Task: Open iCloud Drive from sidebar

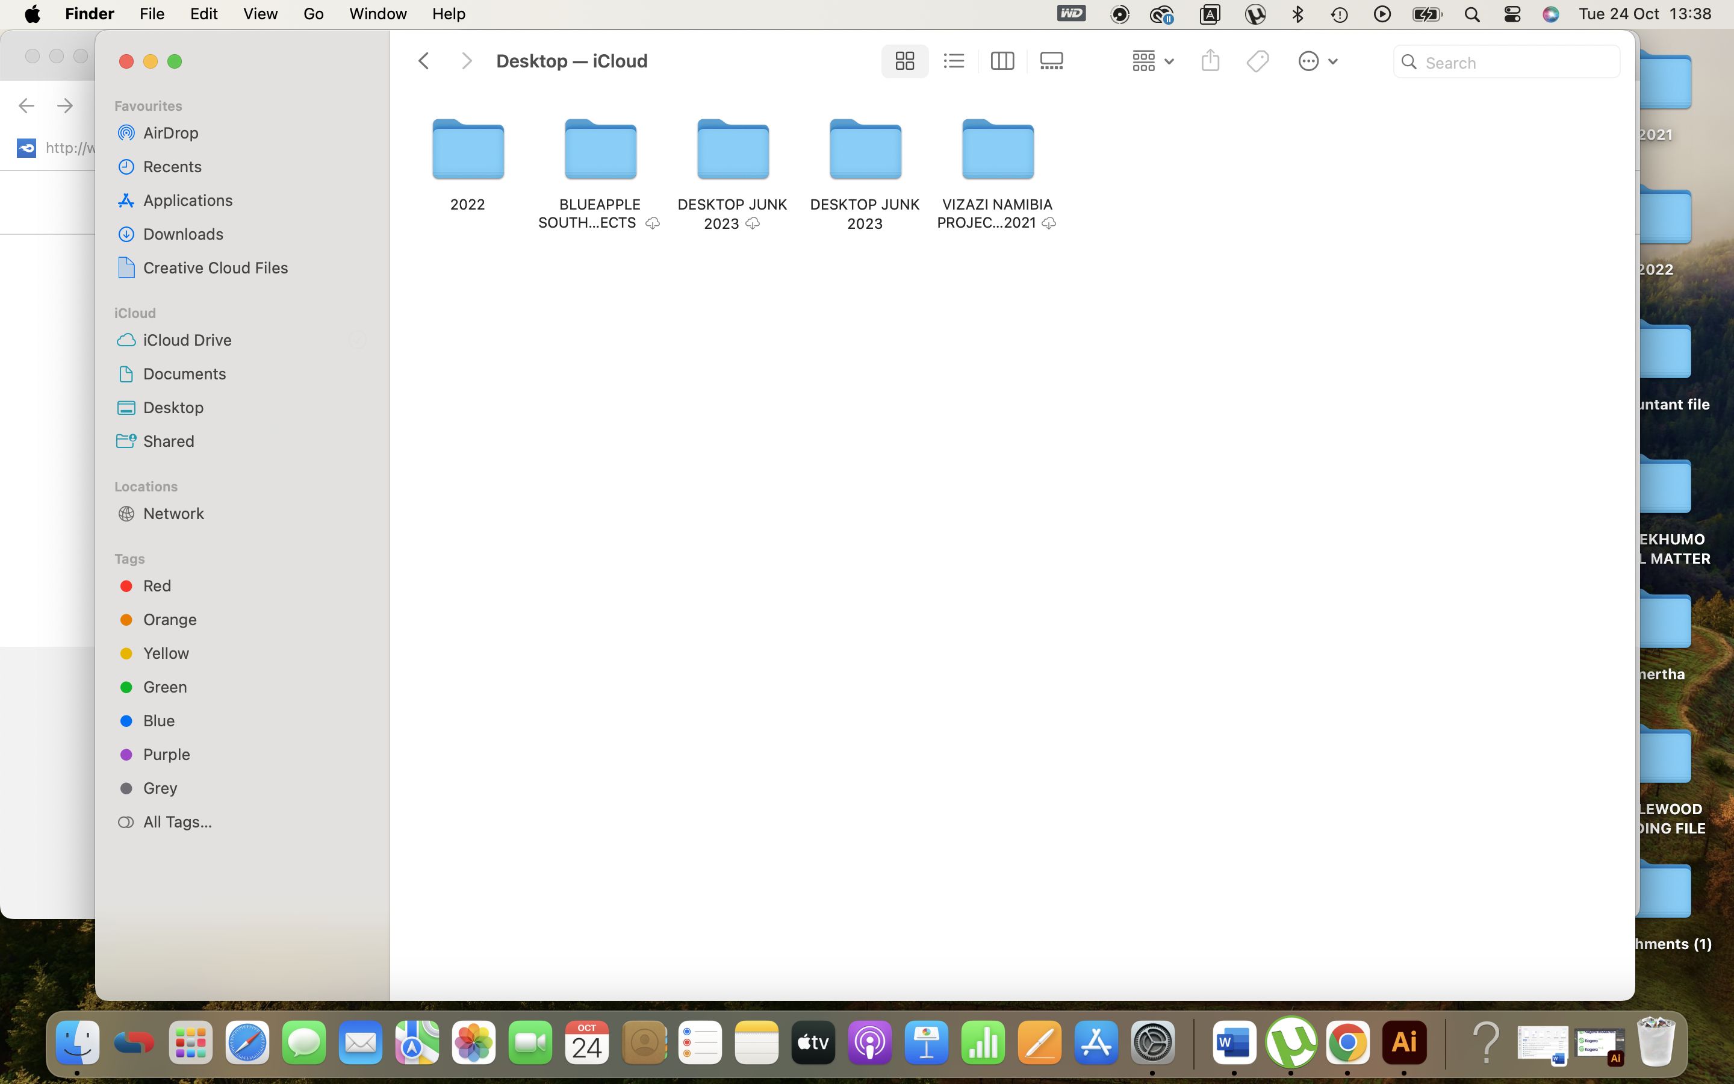Action: (187, 340)
